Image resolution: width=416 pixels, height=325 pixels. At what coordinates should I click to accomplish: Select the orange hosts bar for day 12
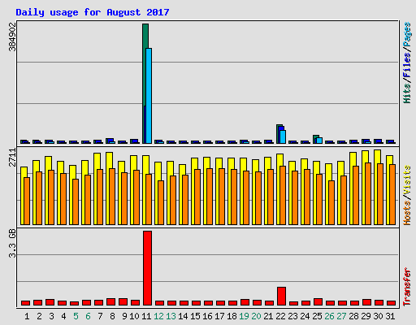161,202
